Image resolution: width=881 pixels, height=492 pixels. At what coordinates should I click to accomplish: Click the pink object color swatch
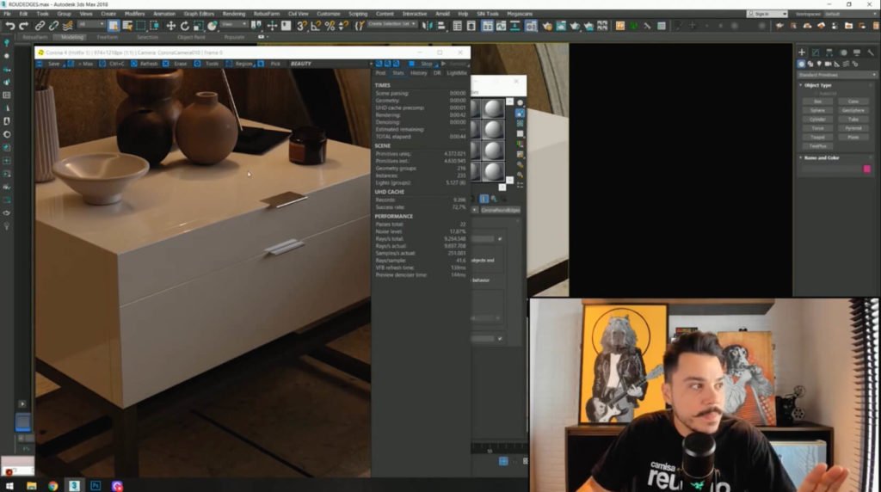(866, 169)
